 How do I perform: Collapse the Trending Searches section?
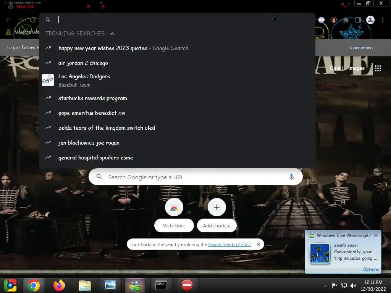point(112,34)
